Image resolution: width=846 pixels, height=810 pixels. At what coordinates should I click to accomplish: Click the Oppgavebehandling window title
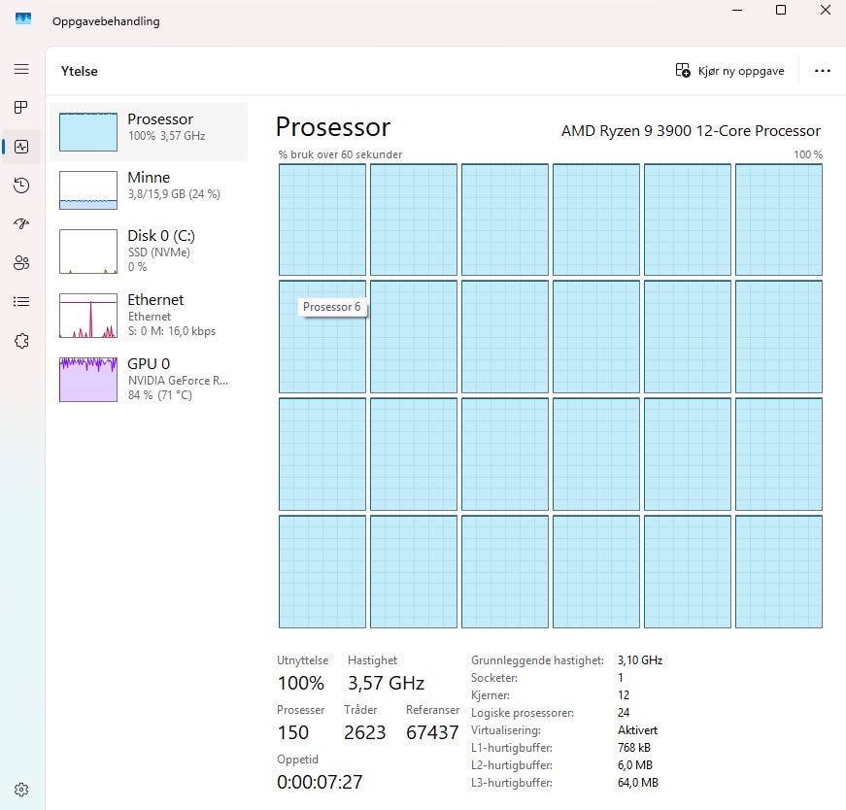tap(106, 21)
